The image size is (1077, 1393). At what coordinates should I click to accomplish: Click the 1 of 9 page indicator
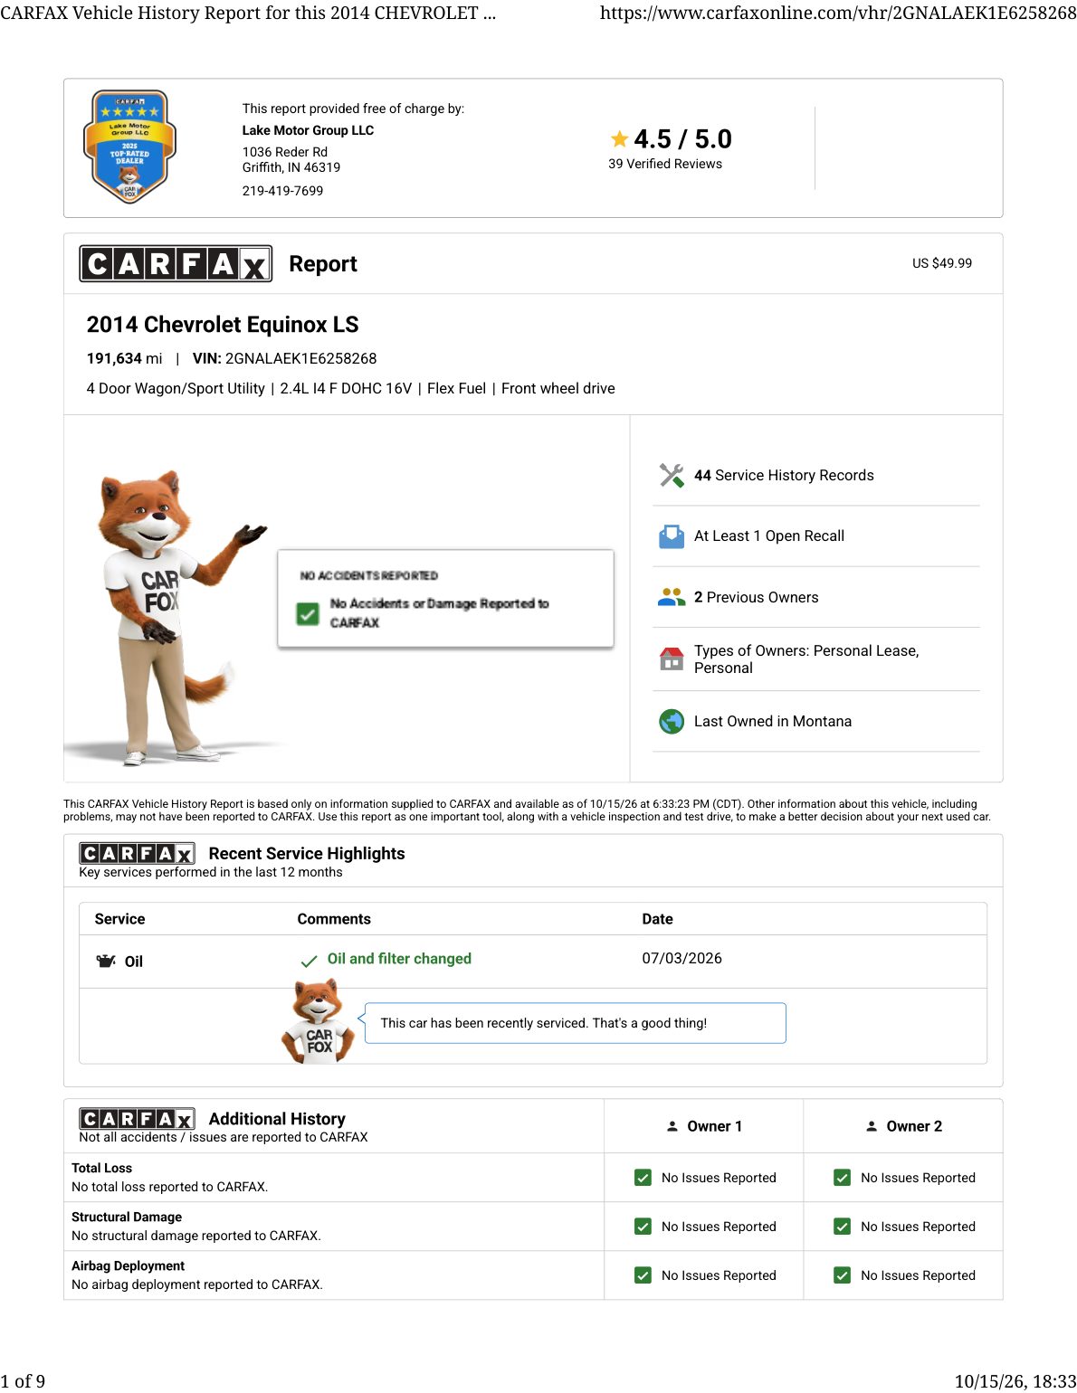(23, 1381)
